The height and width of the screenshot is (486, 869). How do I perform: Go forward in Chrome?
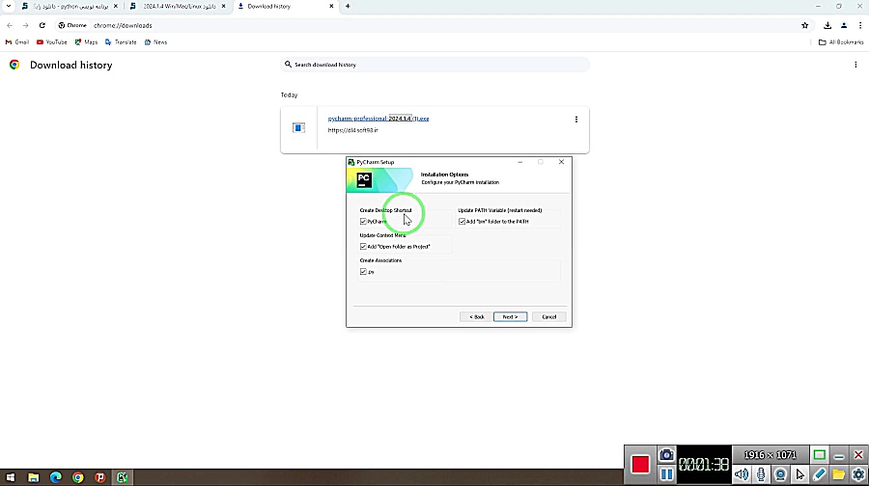(x=25, y=25)
